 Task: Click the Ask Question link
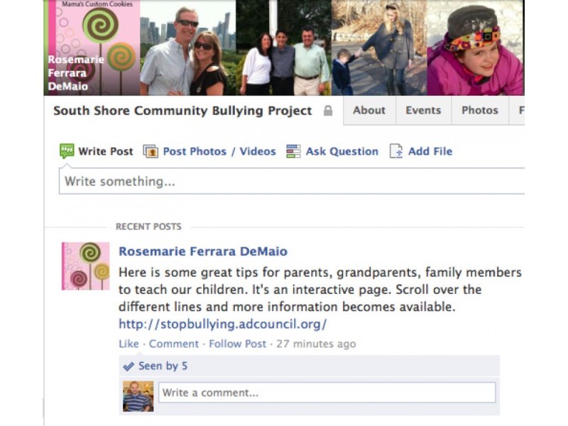pyautogui.click(x=342, y=151)
